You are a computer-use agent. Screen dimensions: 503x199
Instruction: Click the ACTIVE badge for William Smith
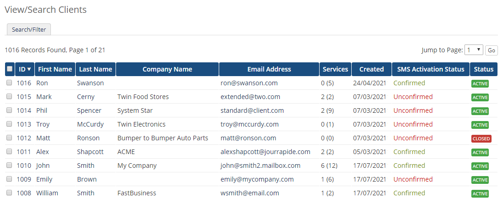480,193
